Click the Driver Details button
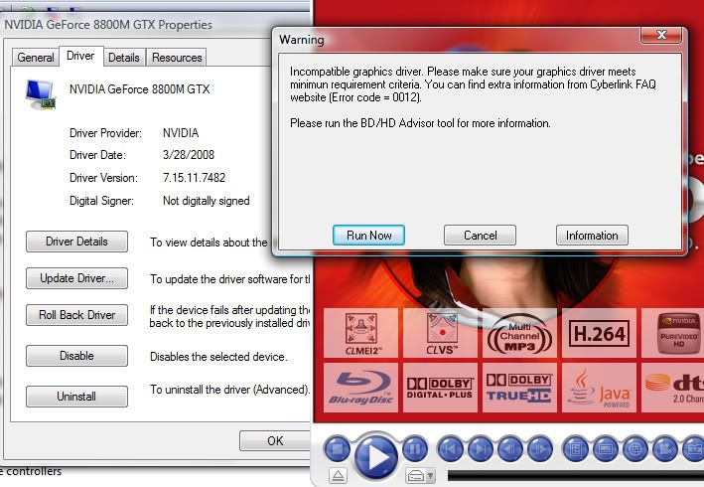Image resolution: width=704 pixels, height=487 pixels. 76,242
